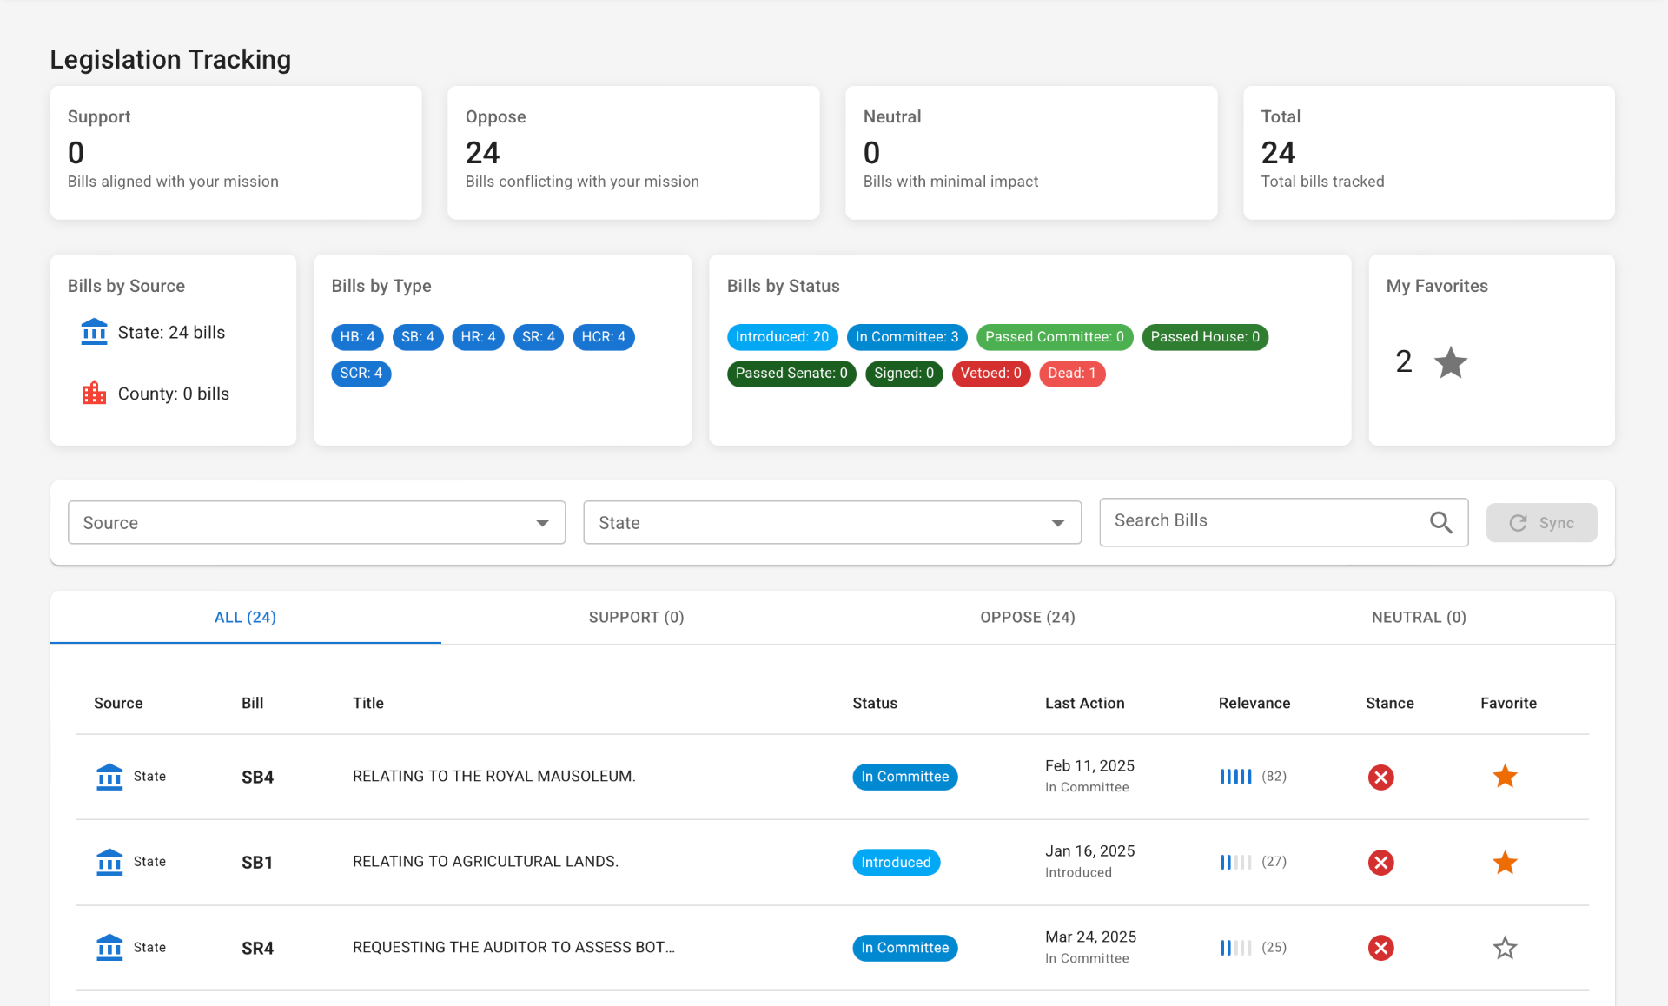Open the SUPPORT (0) tab
Image resolution: width=1668 pixels, height=1006 pixels.
tap(636, 618)
